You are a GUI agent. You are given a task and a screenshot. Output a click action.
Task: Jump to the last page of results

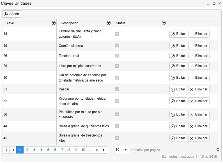coord(104,150)
